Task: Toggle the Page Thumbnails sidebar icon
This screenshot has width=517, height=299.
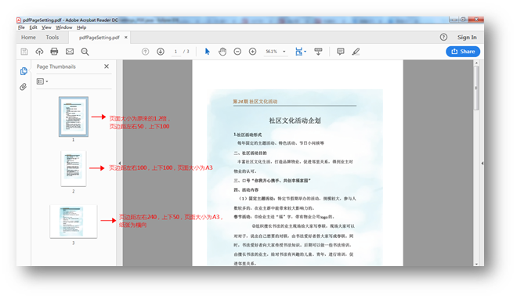Action: 23,71
